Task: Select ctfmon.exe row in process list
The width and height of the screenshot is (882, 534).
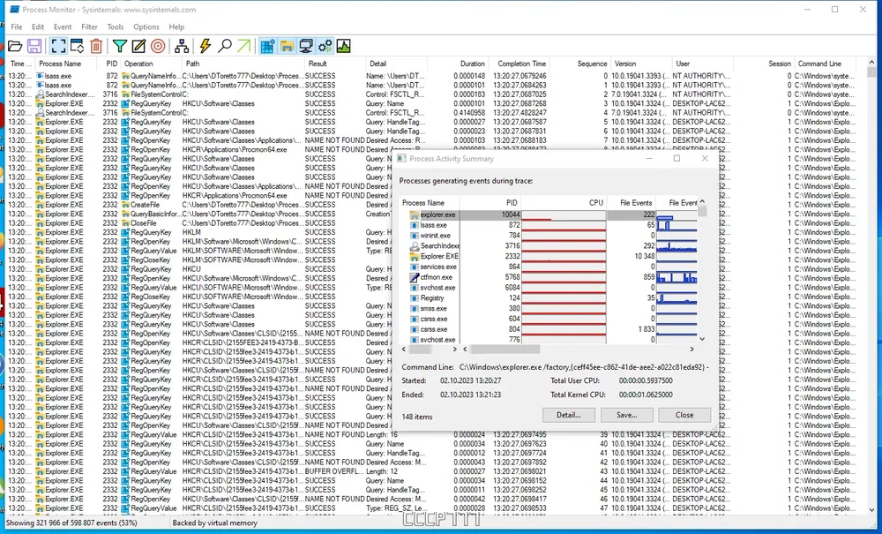Action: tap(437, 277)
